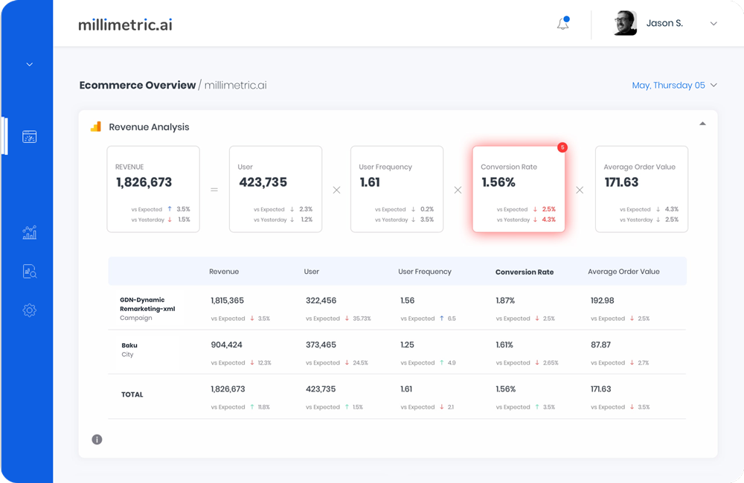Viewport: 744px width, 483px height.
Task: Collapse the Revenue Analysis panel
Action: click(702, 123)
